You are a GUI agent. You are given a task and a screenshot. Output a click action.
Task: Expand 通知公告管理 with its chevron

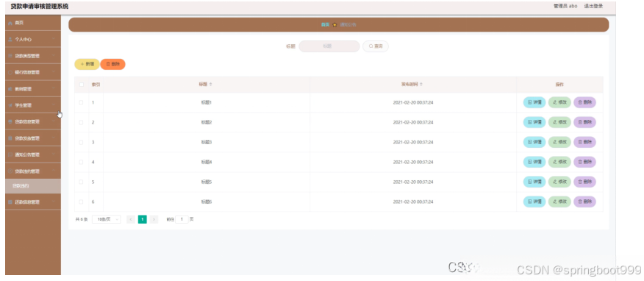click(54, 154)
